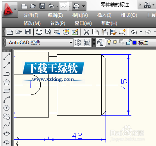Open the 修改(M) menu

32,23
